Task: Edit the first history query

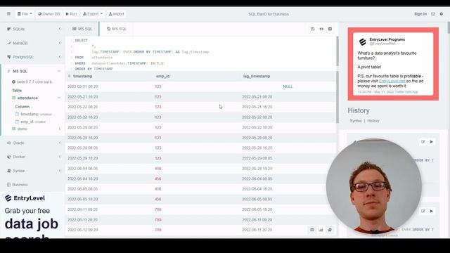Action: click(423, 142)
